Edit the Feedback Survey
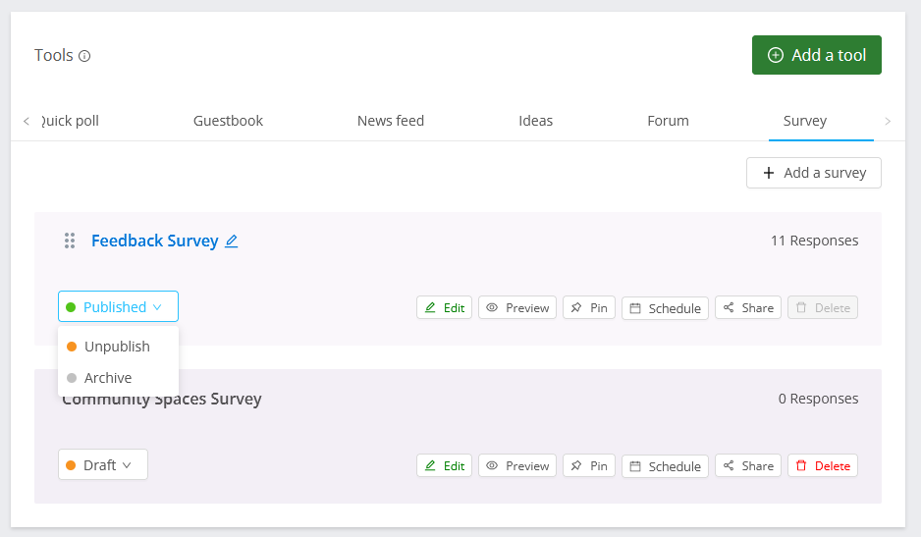This screenshot has height=537, width=921. [x=444, y=308]
